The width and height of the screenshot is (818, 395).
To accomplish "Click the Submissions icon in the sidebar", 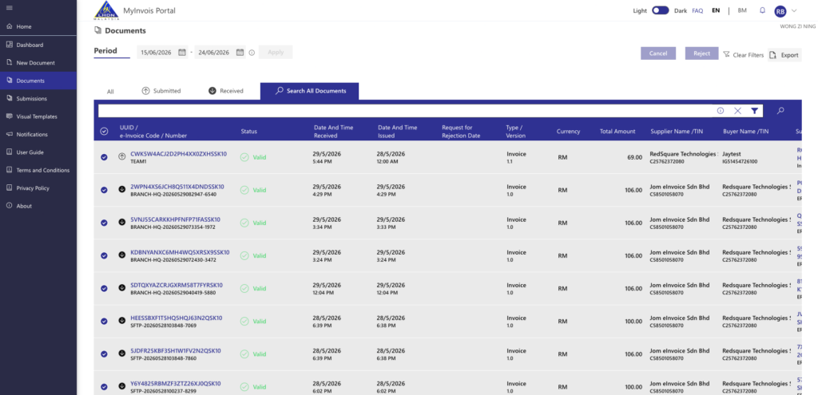I will [10, 98].
